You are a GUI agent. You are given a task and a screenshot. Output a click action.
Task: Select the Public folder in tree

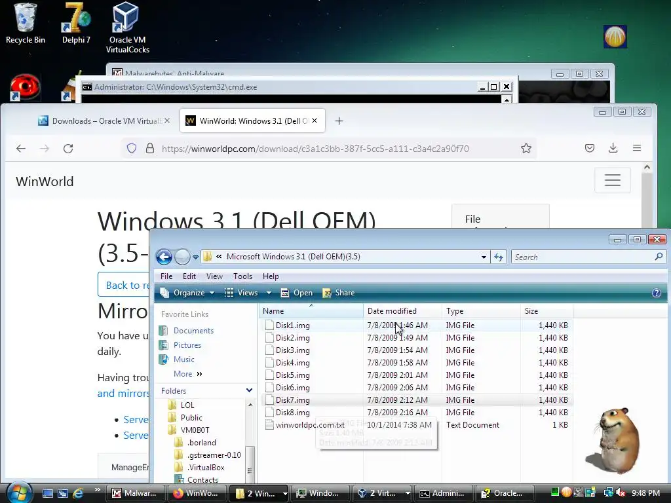click(191, 417)
